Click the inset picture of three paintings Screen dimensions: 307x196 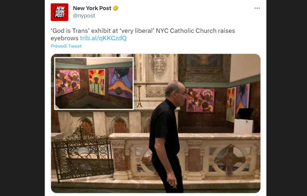pyautogui.click(x=94, y=84)
